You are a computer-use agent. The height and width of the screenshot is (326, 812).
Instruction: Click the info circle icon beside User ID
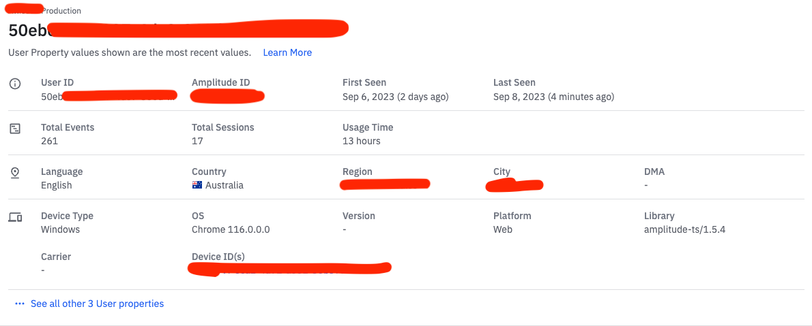click(x=16, y=83)
